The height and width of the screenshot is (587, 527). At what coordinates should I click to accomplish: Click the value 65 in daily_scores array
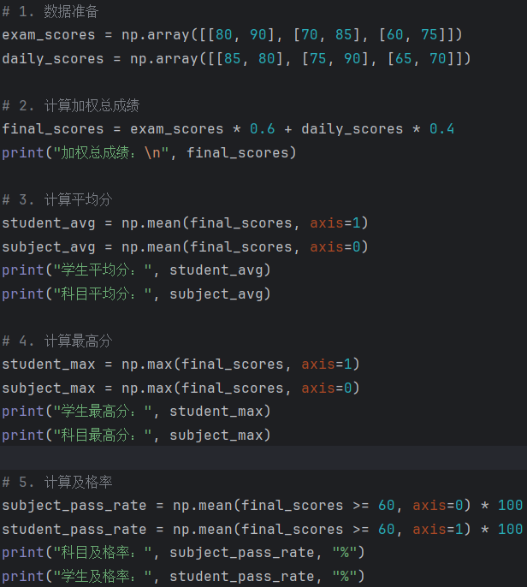[x=404, y=59]
